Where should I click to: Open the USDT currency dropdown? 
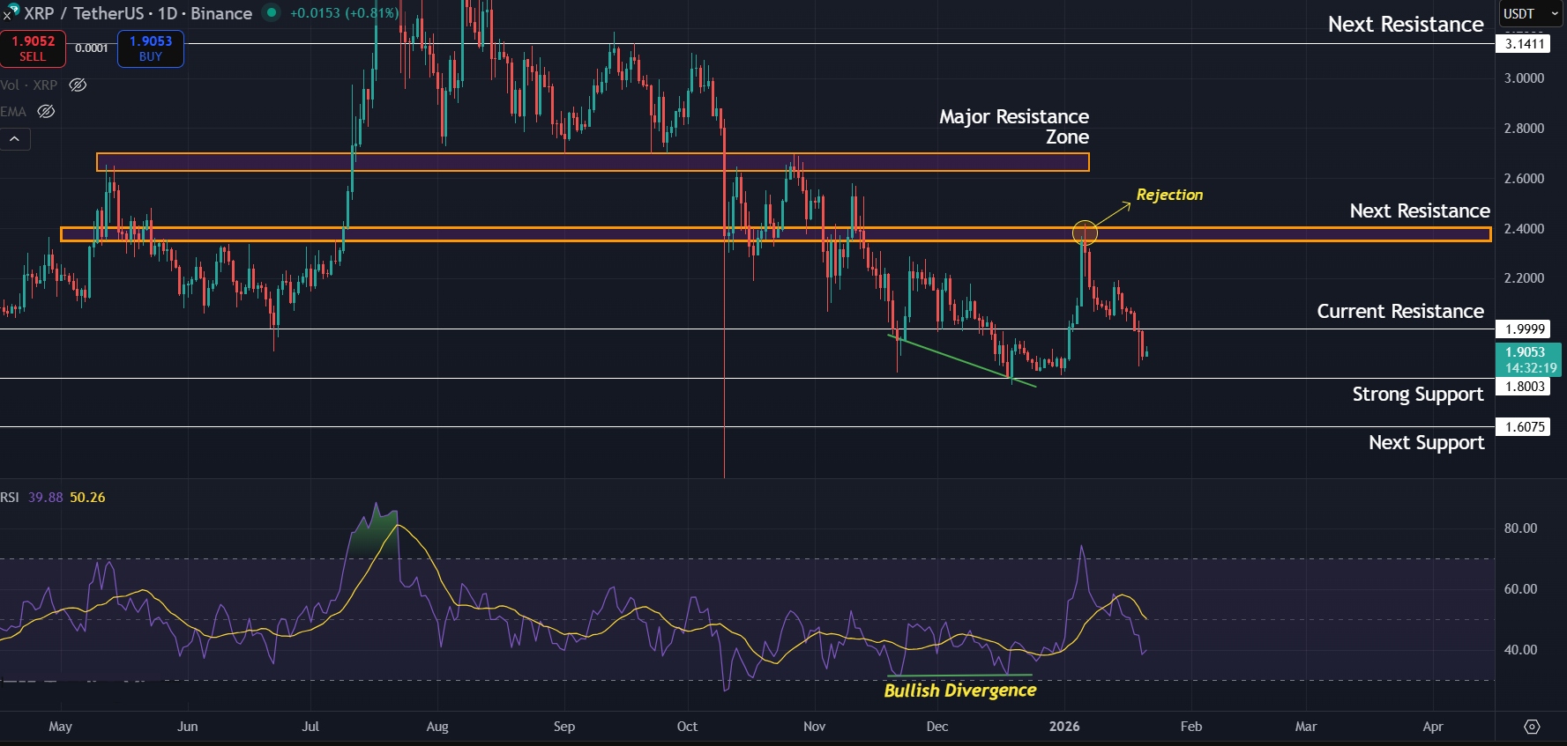(x=1531, y=13)
